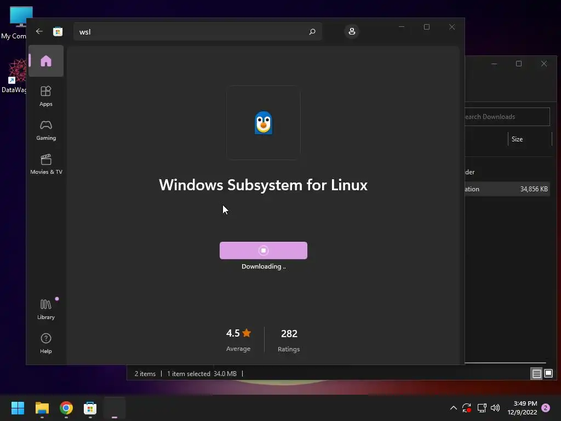Screen dimensions: 561x421
Task: Click the sync status tray icon
Action: point(467,408)
